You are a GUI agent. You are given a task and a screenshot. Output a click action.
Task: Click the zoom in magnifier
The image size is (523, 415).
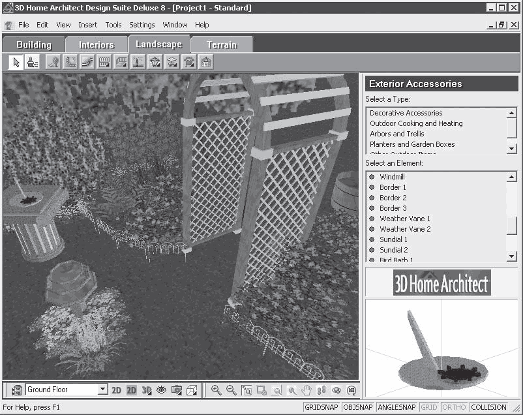click(216, 390)
